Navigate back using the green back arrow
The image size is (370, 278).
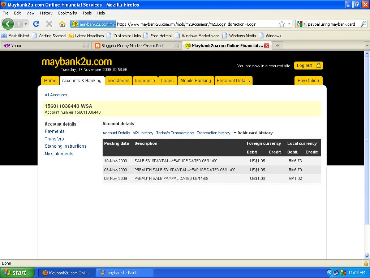pyautogui.click(x=8, y=24)
